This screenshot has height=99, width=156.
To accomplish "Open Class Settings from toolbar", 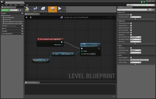I will [x=43, y=9].
